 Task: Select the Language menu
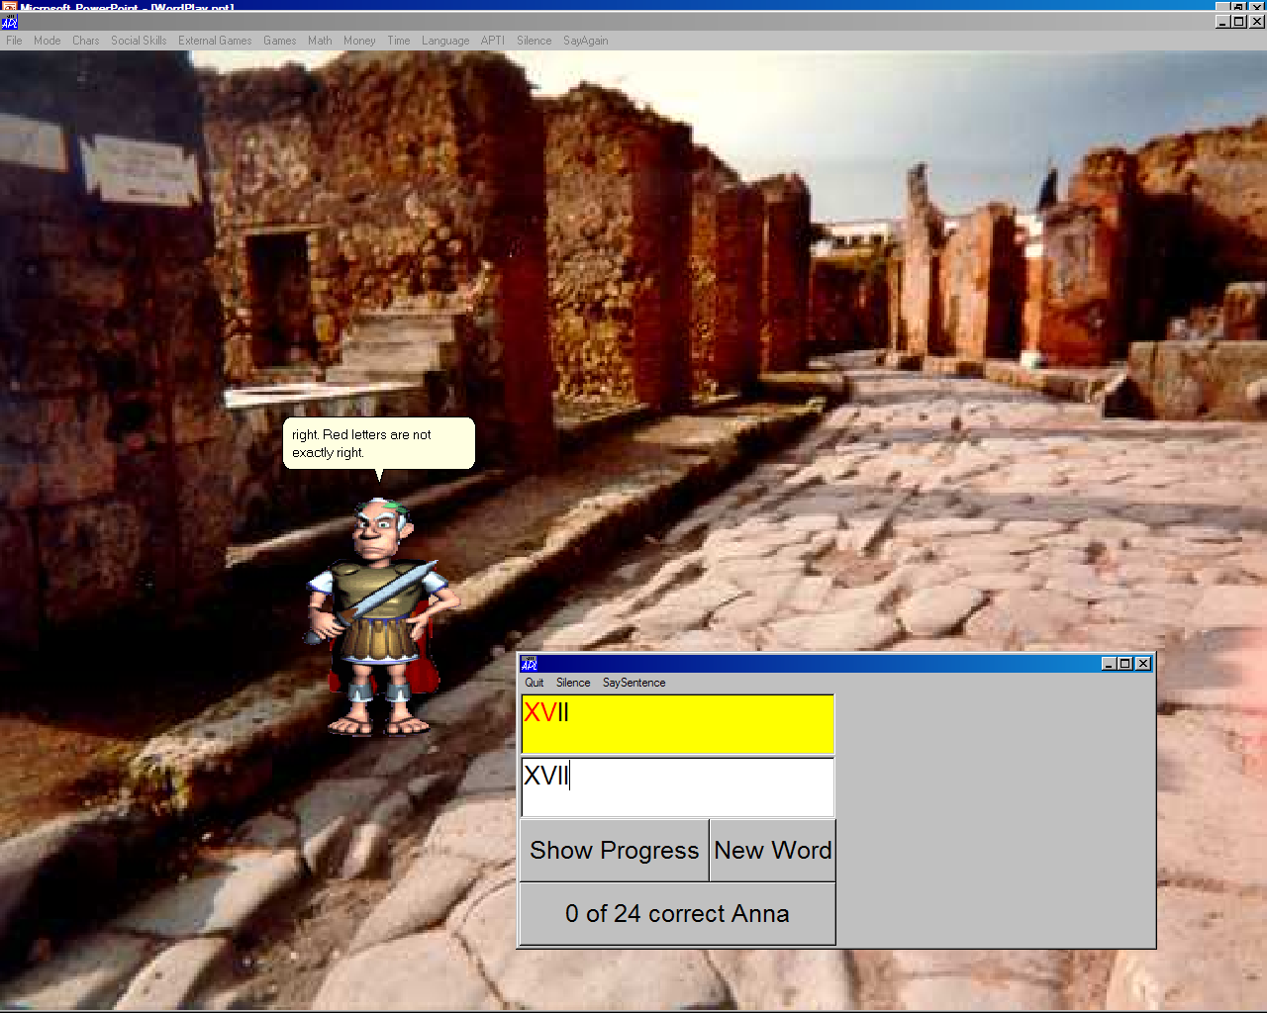(445, 41)
